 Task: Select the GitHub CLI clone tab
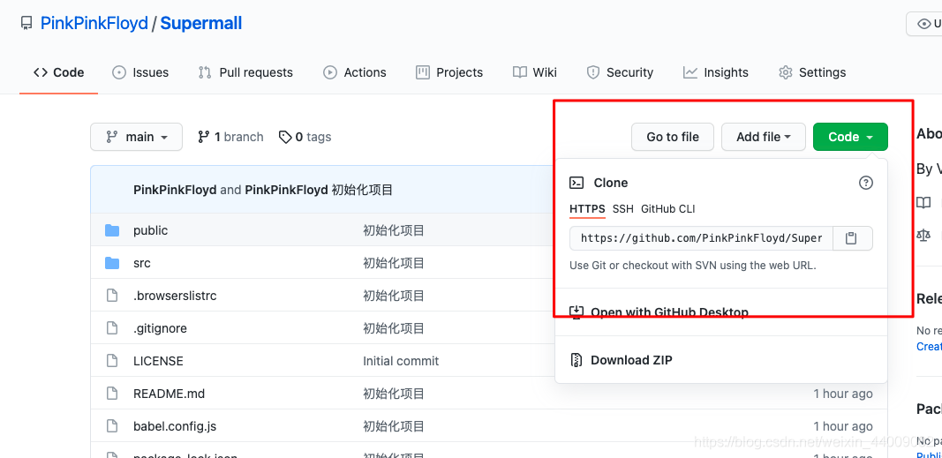(x=668, y=209)
